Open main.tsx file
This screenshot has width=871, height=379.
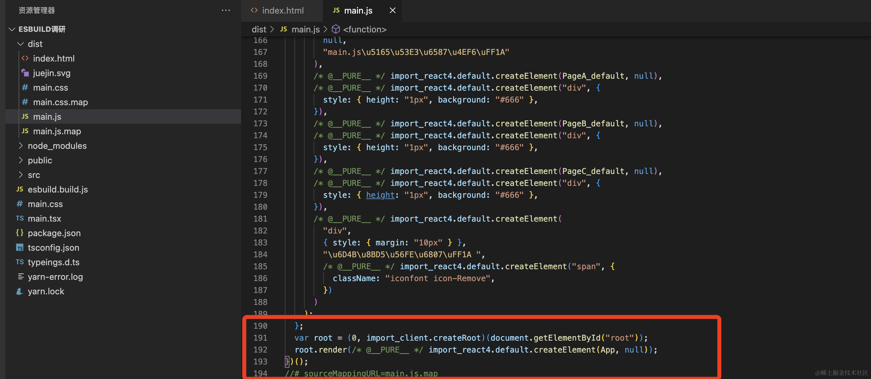pyautogui.click(x=44, y=218)
